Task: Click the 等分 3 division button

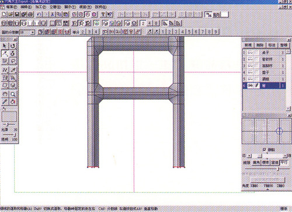Action: coord(89,32)
